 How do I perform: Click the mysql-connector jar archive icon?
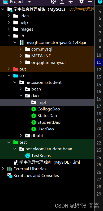(22, 43)
